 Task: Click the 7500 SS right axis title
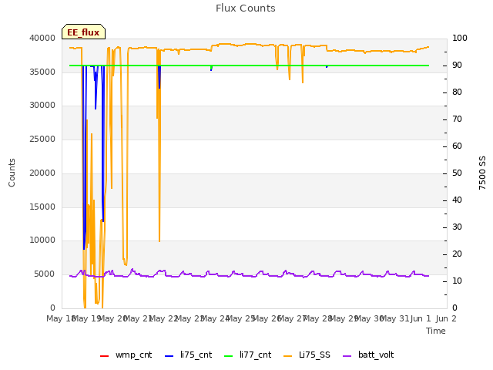[x=482, y=173]
